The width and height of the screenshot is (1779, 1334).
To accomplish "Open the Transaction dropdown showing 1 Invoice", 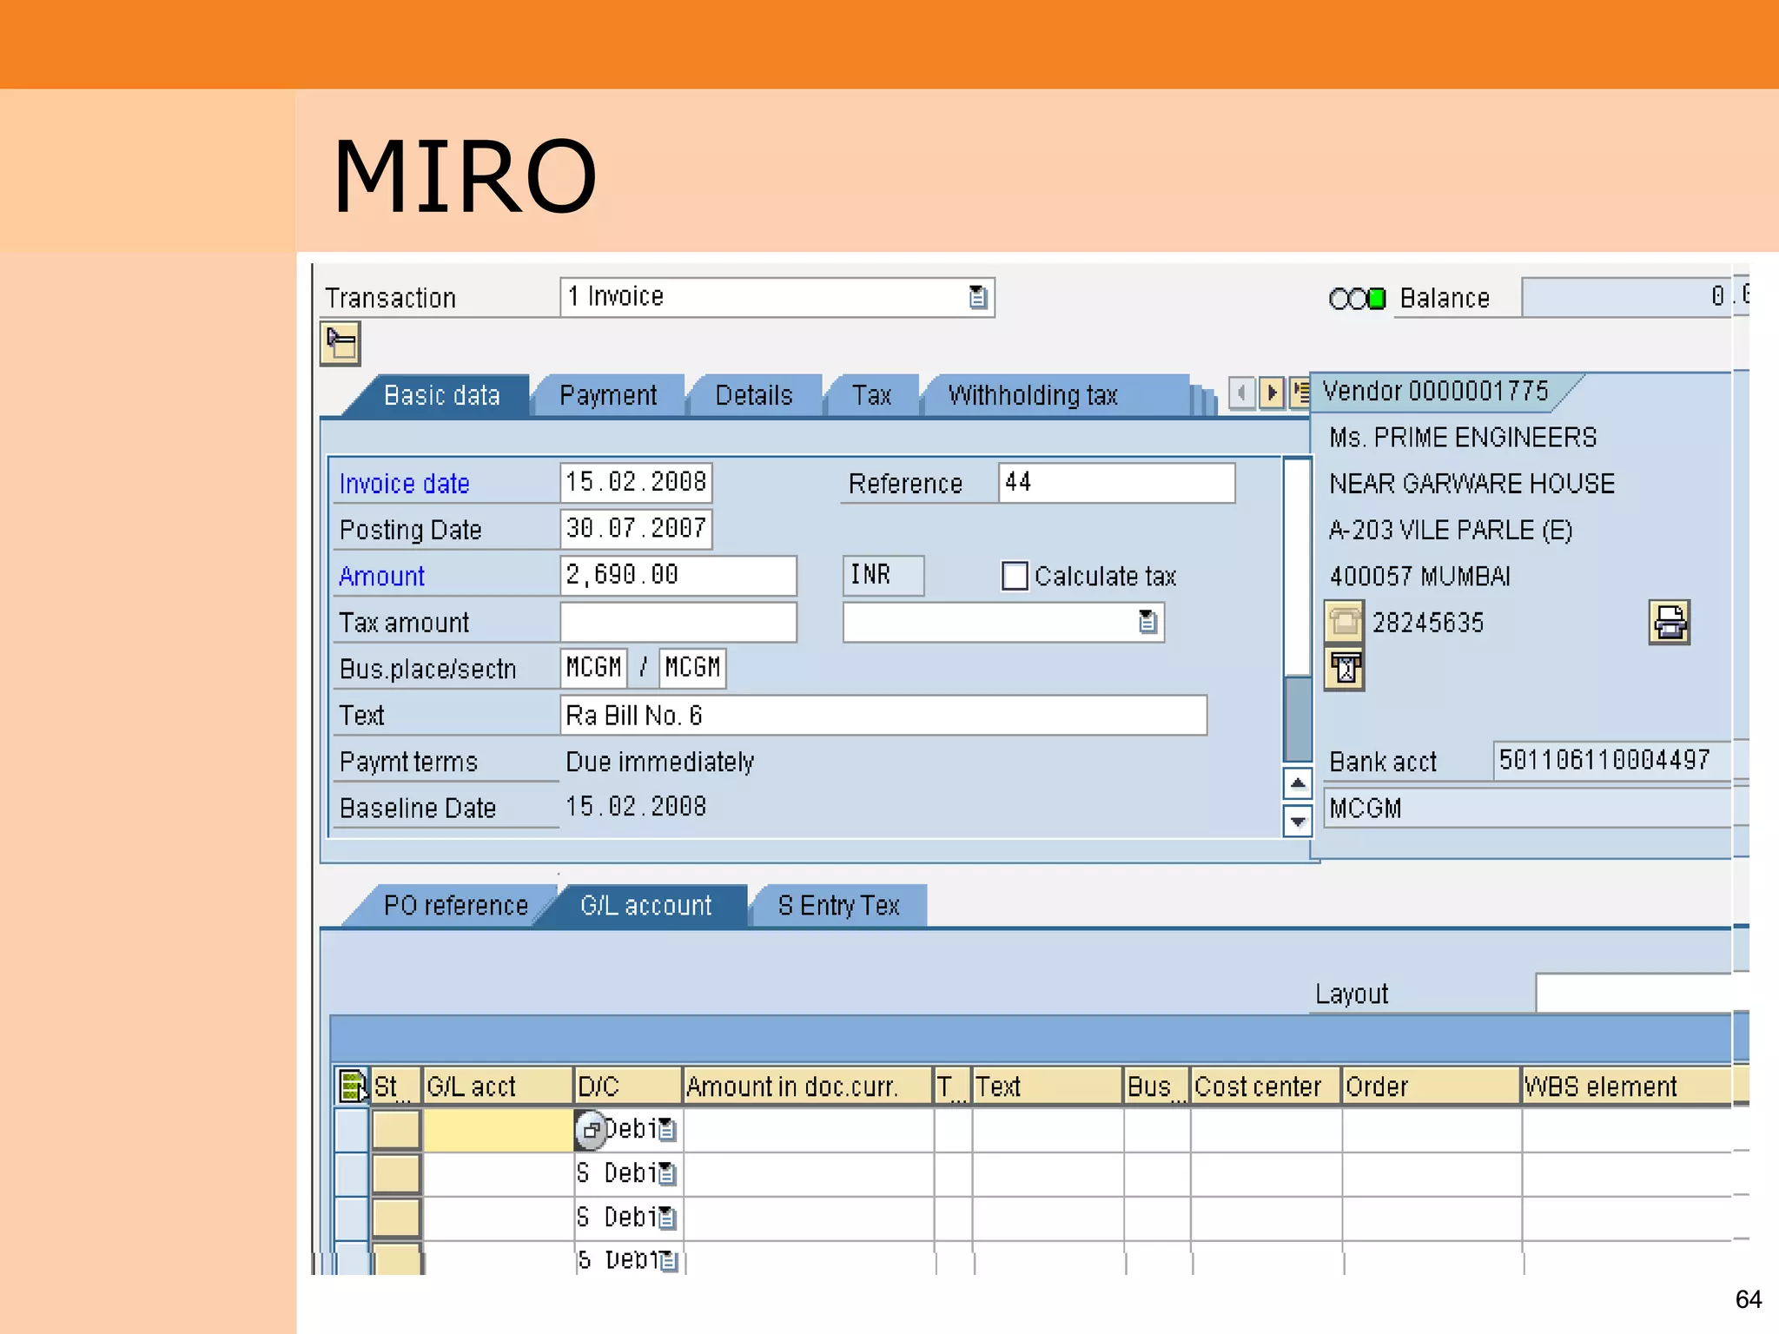I will [x=978, y=298].
